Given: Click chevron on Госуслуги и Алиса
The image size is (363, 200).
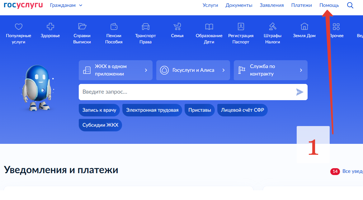Looking at the screenshot, I should coord(224,70).
